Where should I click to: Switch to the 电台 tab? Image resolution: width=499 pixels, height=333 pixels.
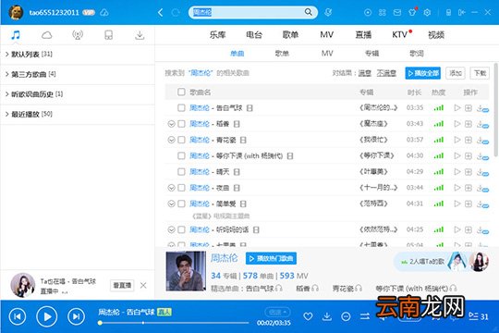tap(254, 34)
